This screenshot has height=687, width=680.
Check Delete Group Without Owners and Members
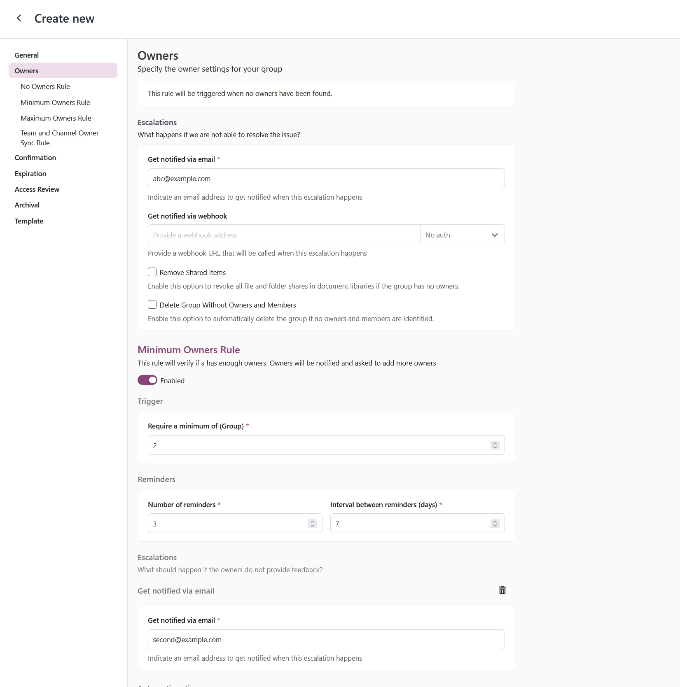[152, 305]
